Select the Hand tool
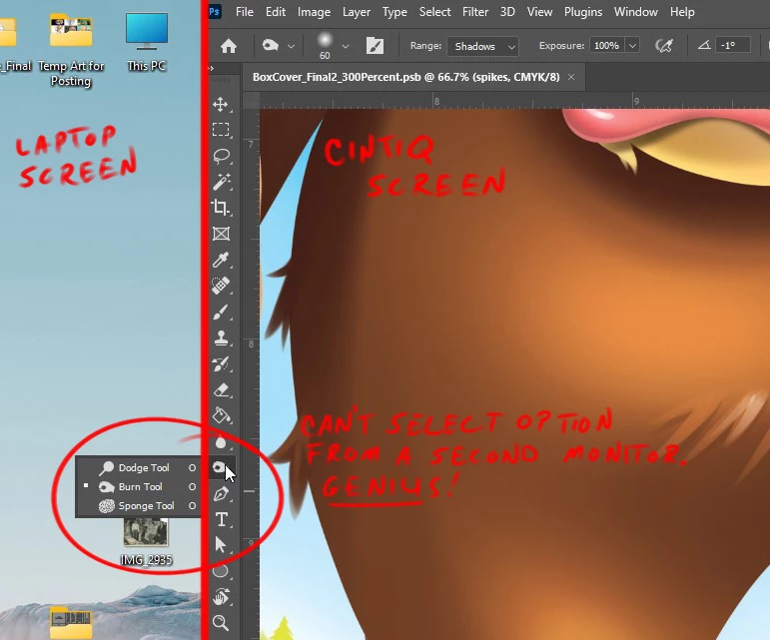Screen dimensions: 770x640 (221, 597)
